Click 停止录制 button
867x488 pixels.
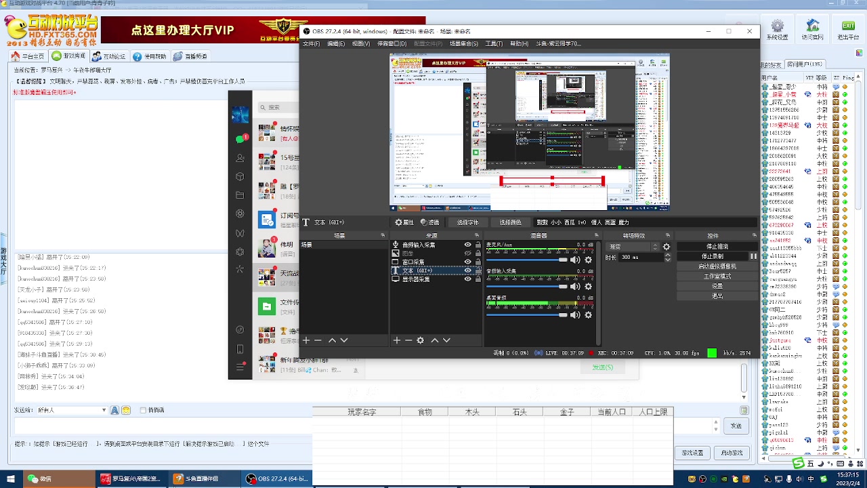(x=712, y=256)
